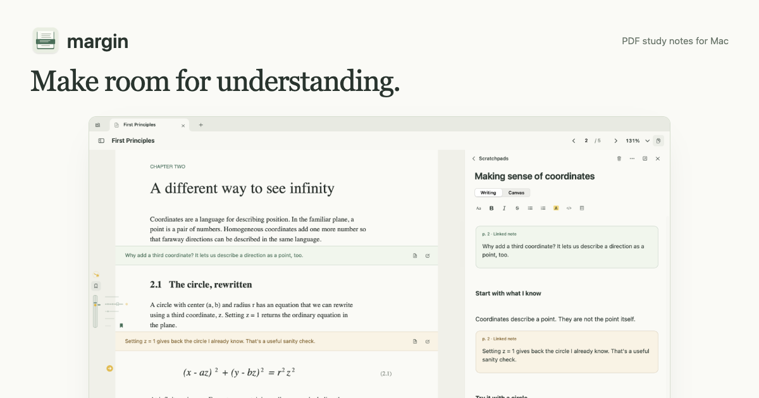The image size is (759, 398).
Task: Toggle strikethrough formatting
Action: pos(517,208)
